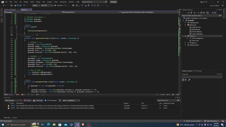Viewport: 226px width, 127px height.
Task: Click the Start Without Debugging outline play icon
Action: pyautogui.click(x=66, y=6)
